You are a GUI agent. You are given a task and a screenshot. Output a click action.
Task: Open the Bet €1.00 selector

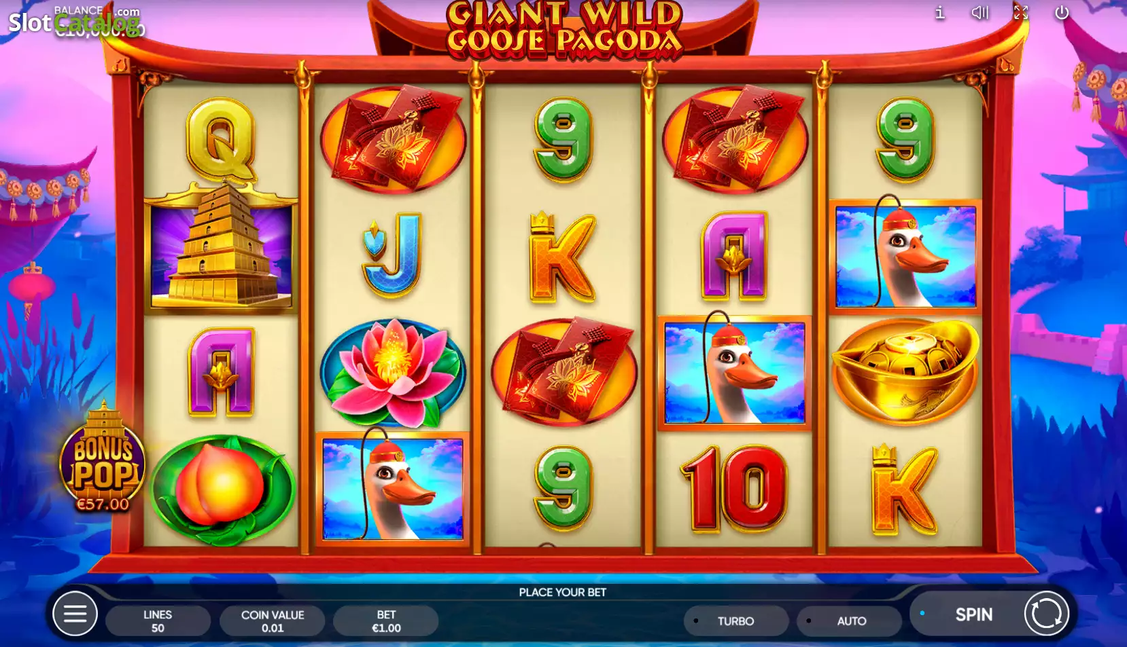pos(386,621)
